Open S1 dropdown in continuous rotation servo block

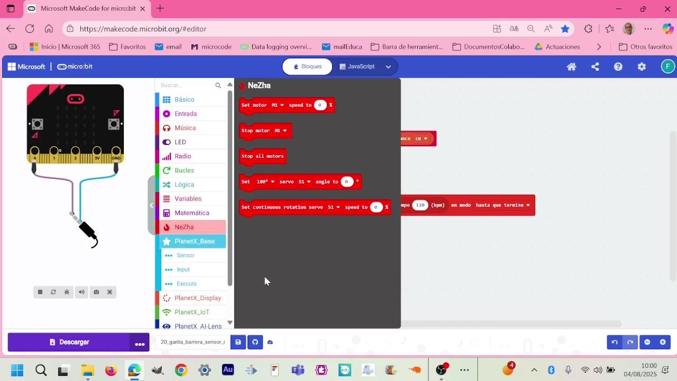coord(334,207)
